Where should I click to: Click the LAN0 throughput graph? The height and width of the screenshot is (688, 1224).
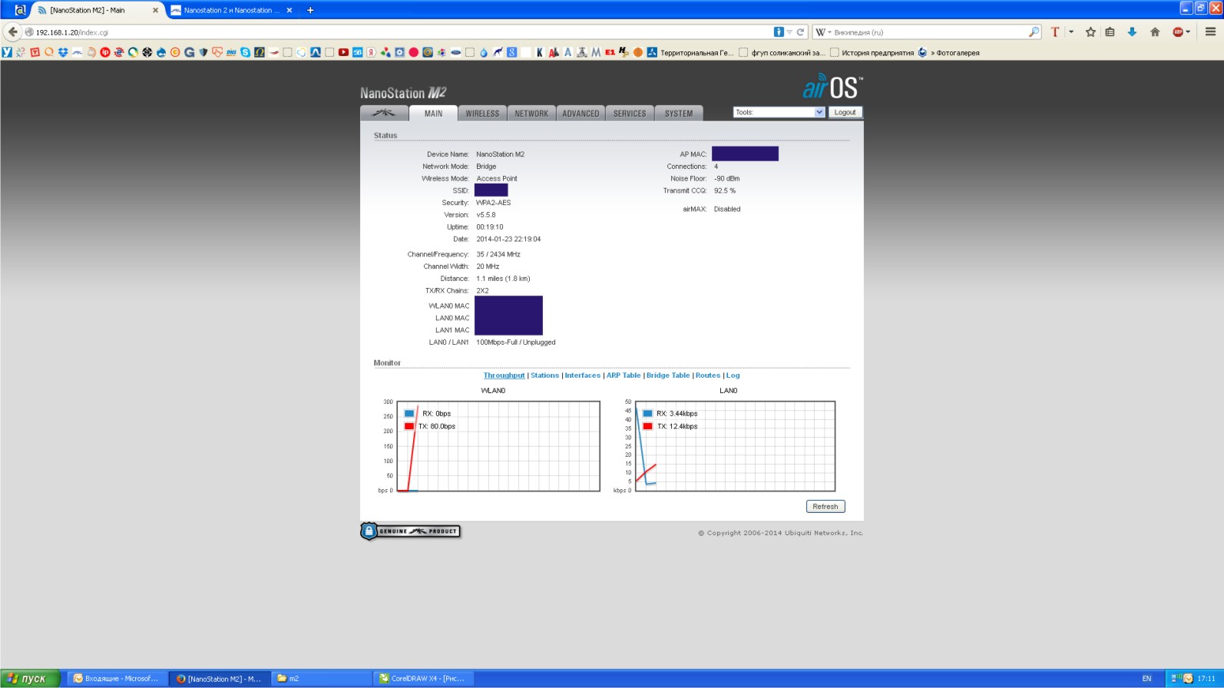[x=735, y=446]
